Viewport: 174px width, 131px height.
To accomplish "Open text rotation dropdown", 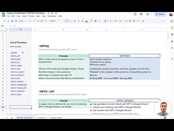I will (x=121, y=21).
